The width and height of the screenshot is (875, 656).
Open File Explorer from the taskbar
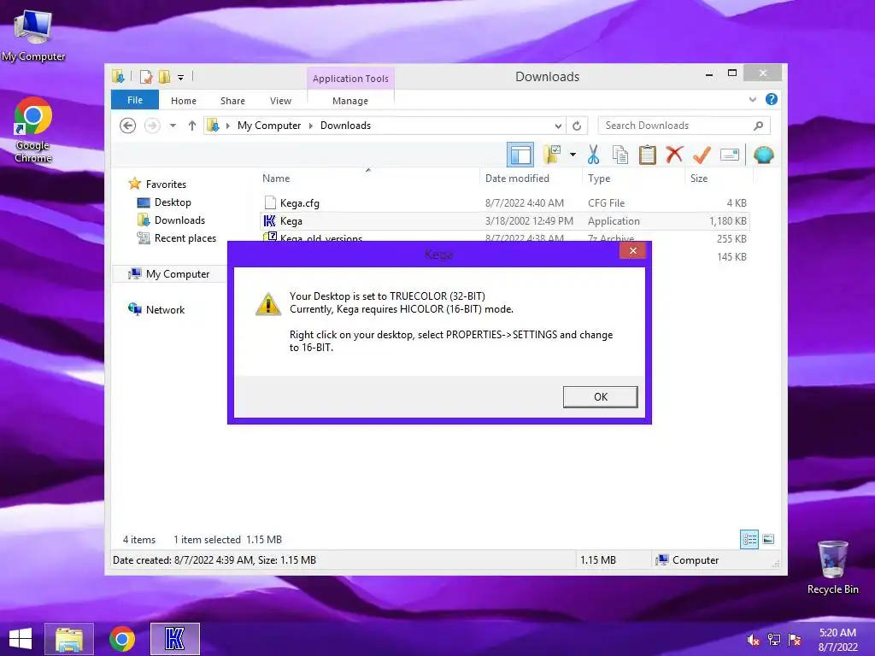(69, 639)
